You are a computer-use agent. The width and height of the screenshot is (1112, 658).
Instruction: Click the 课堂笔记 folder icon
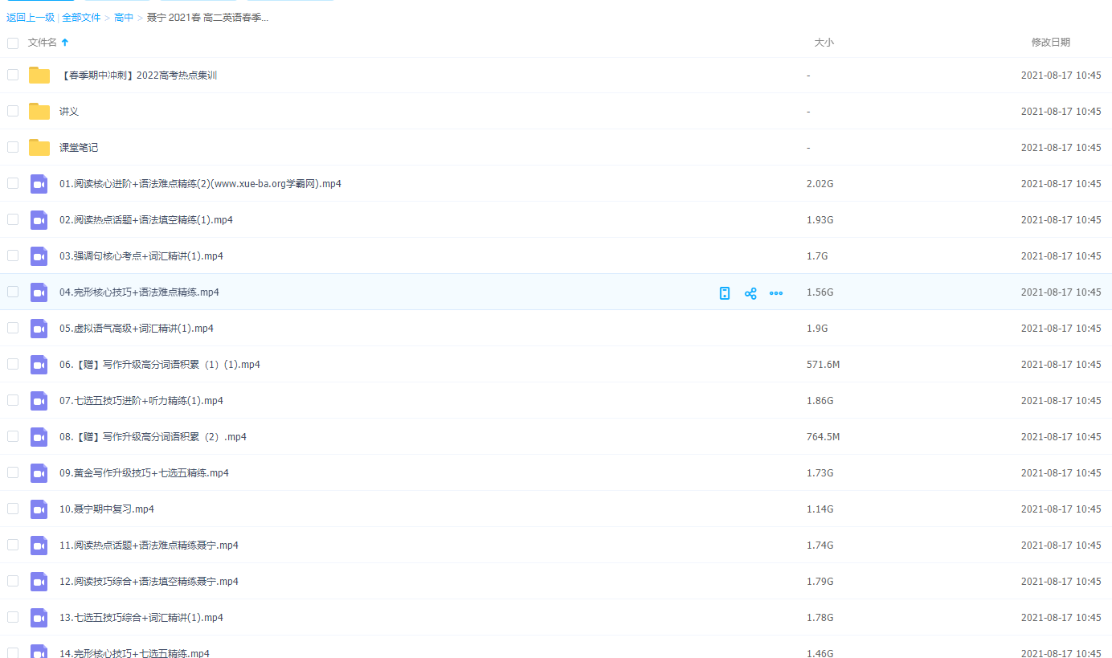tap(39, 148)
